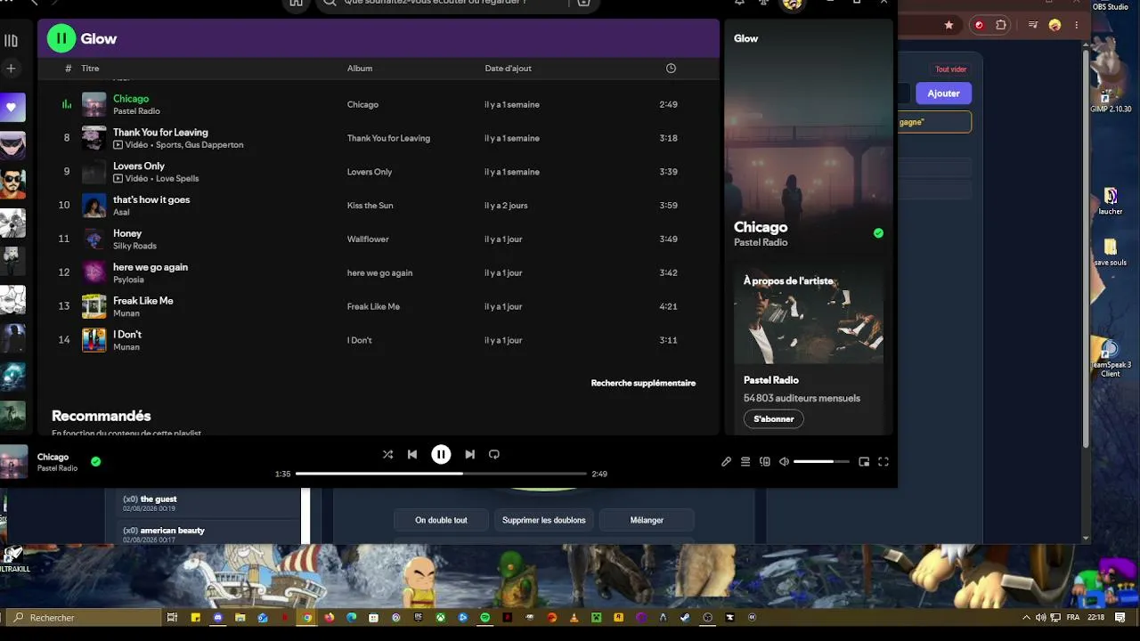This screenshot has height=641, width=1140.
Task: Mute the volume with the speaker icon
Action: [x=784, y=461]
